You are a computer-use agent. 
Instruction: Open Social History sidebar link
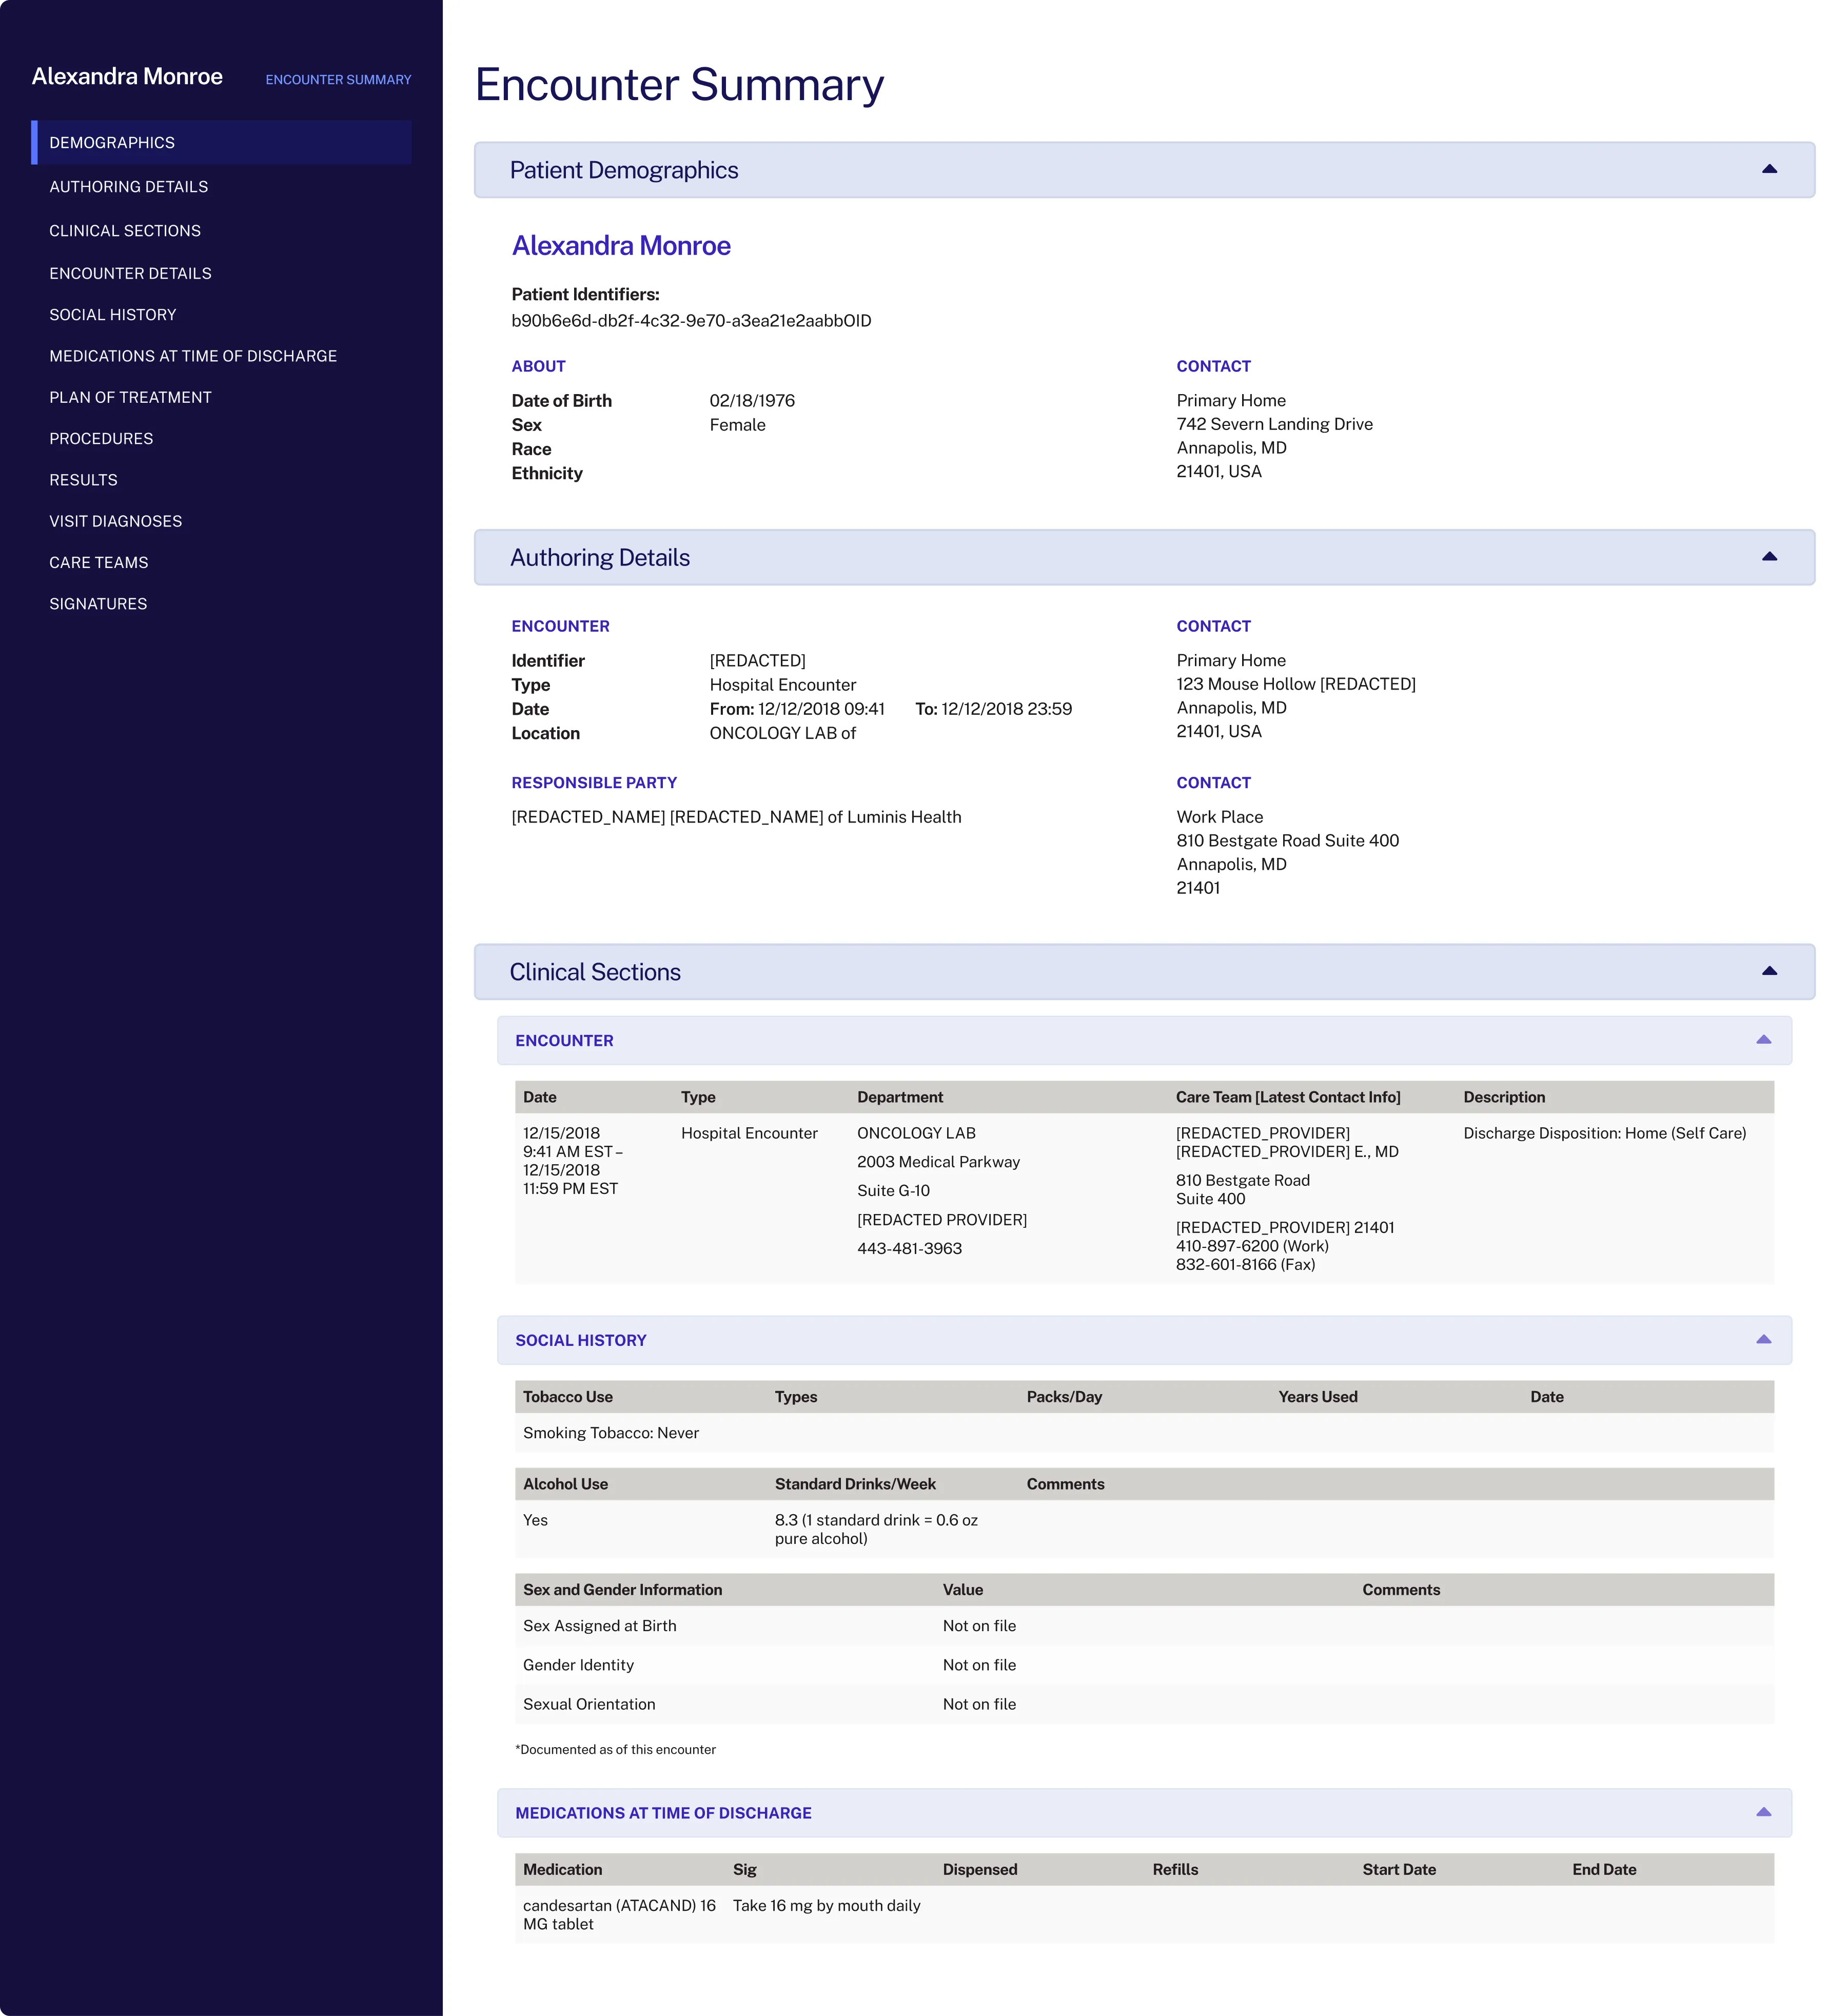click(x=113, y=315)
